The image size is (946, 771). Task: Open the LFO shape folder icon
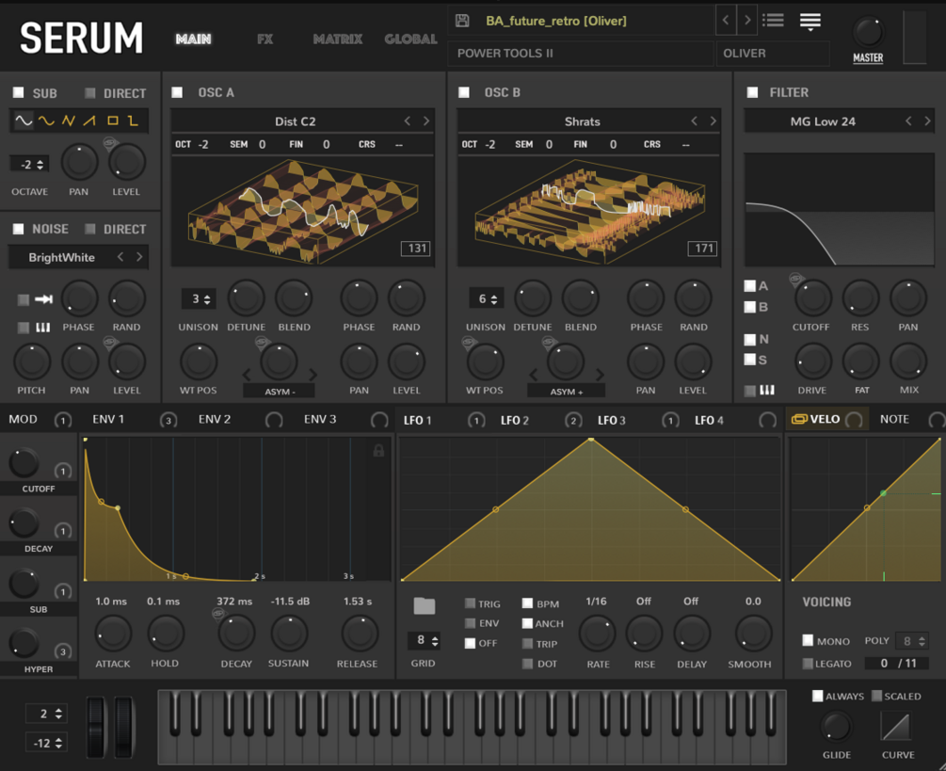pos(425,605)
